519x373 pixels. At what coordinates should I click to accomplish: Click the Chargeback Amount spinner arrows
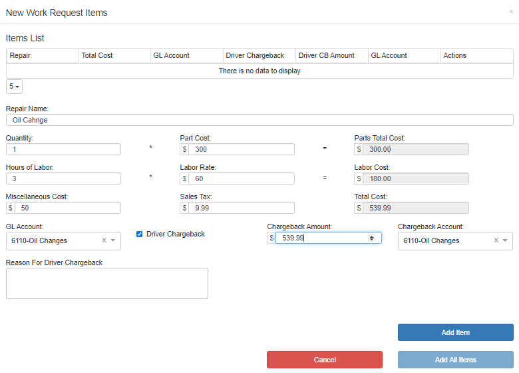(371, 238)
